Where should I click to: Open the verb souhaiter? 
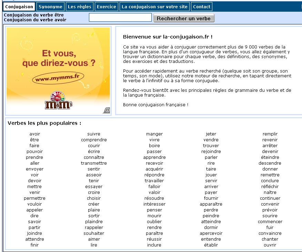94,233
